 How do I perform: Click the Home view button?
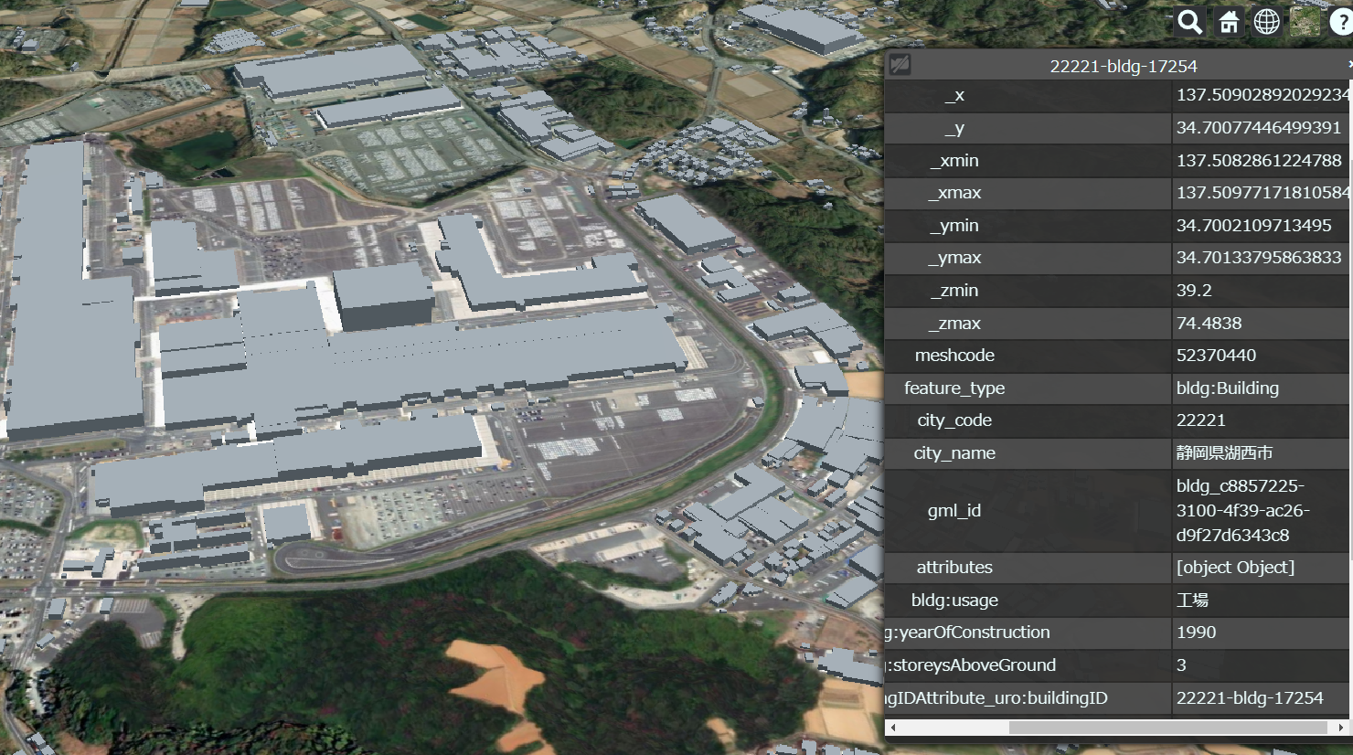click(x=1229, y=22)
